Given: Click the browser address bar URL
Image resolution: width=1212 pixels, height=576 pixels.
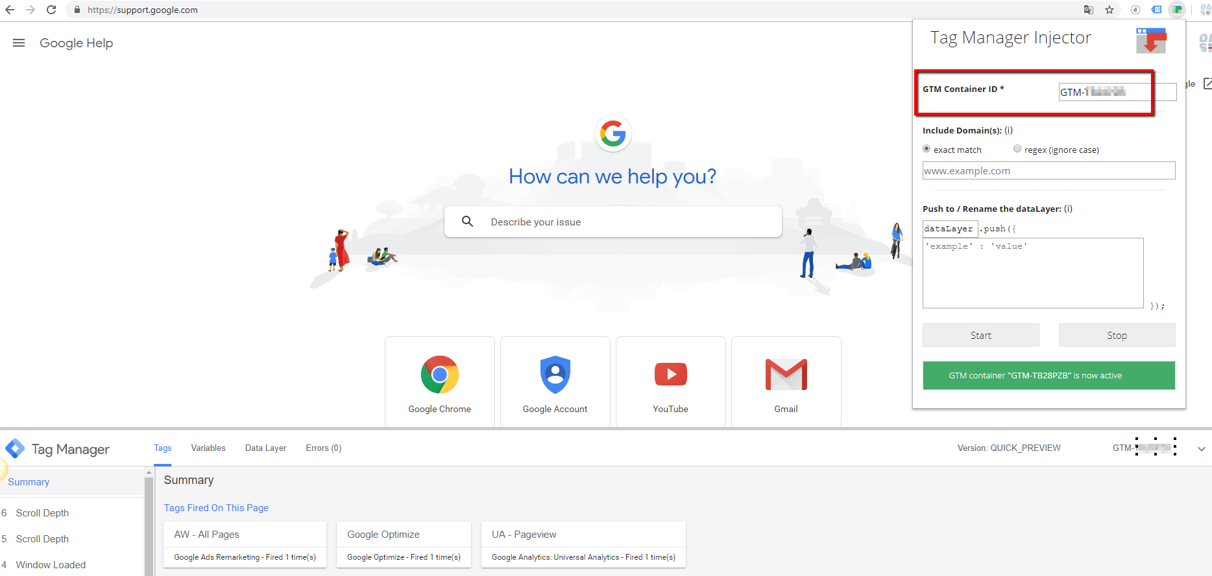Looking at the screenshot, I should click(x=143, y=10).
